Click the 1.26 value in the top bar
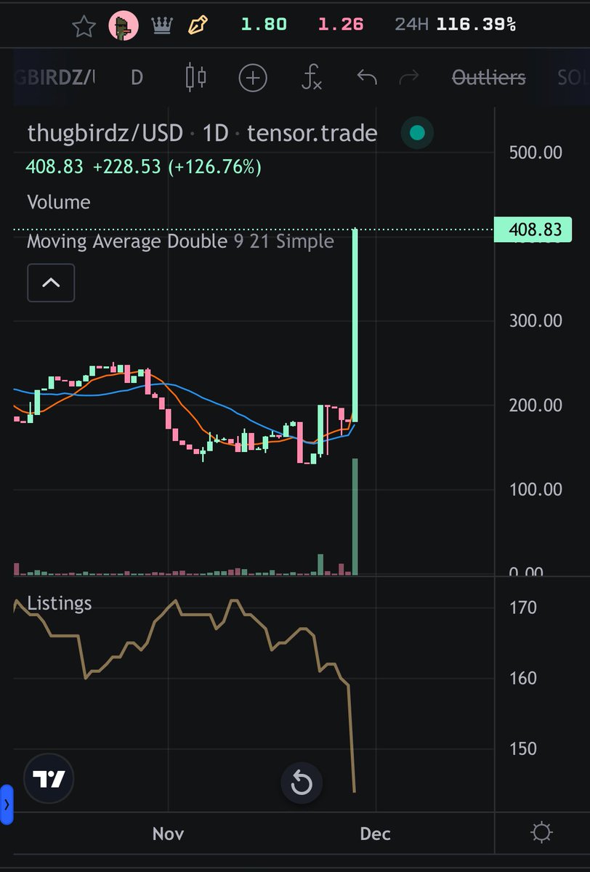 pyautogui.click(x=341, y=25)
